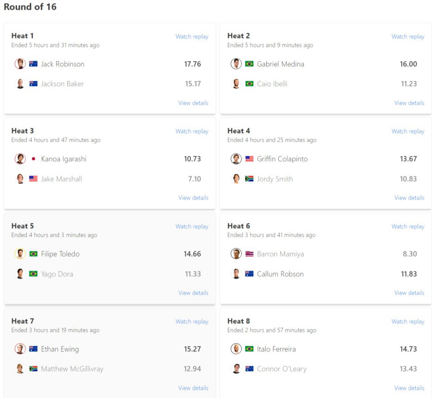This screenshot has width=432, height=398.
Task: Click the Japan flag beside Kanoa Igarashi
Action: [x=34, y=159]
